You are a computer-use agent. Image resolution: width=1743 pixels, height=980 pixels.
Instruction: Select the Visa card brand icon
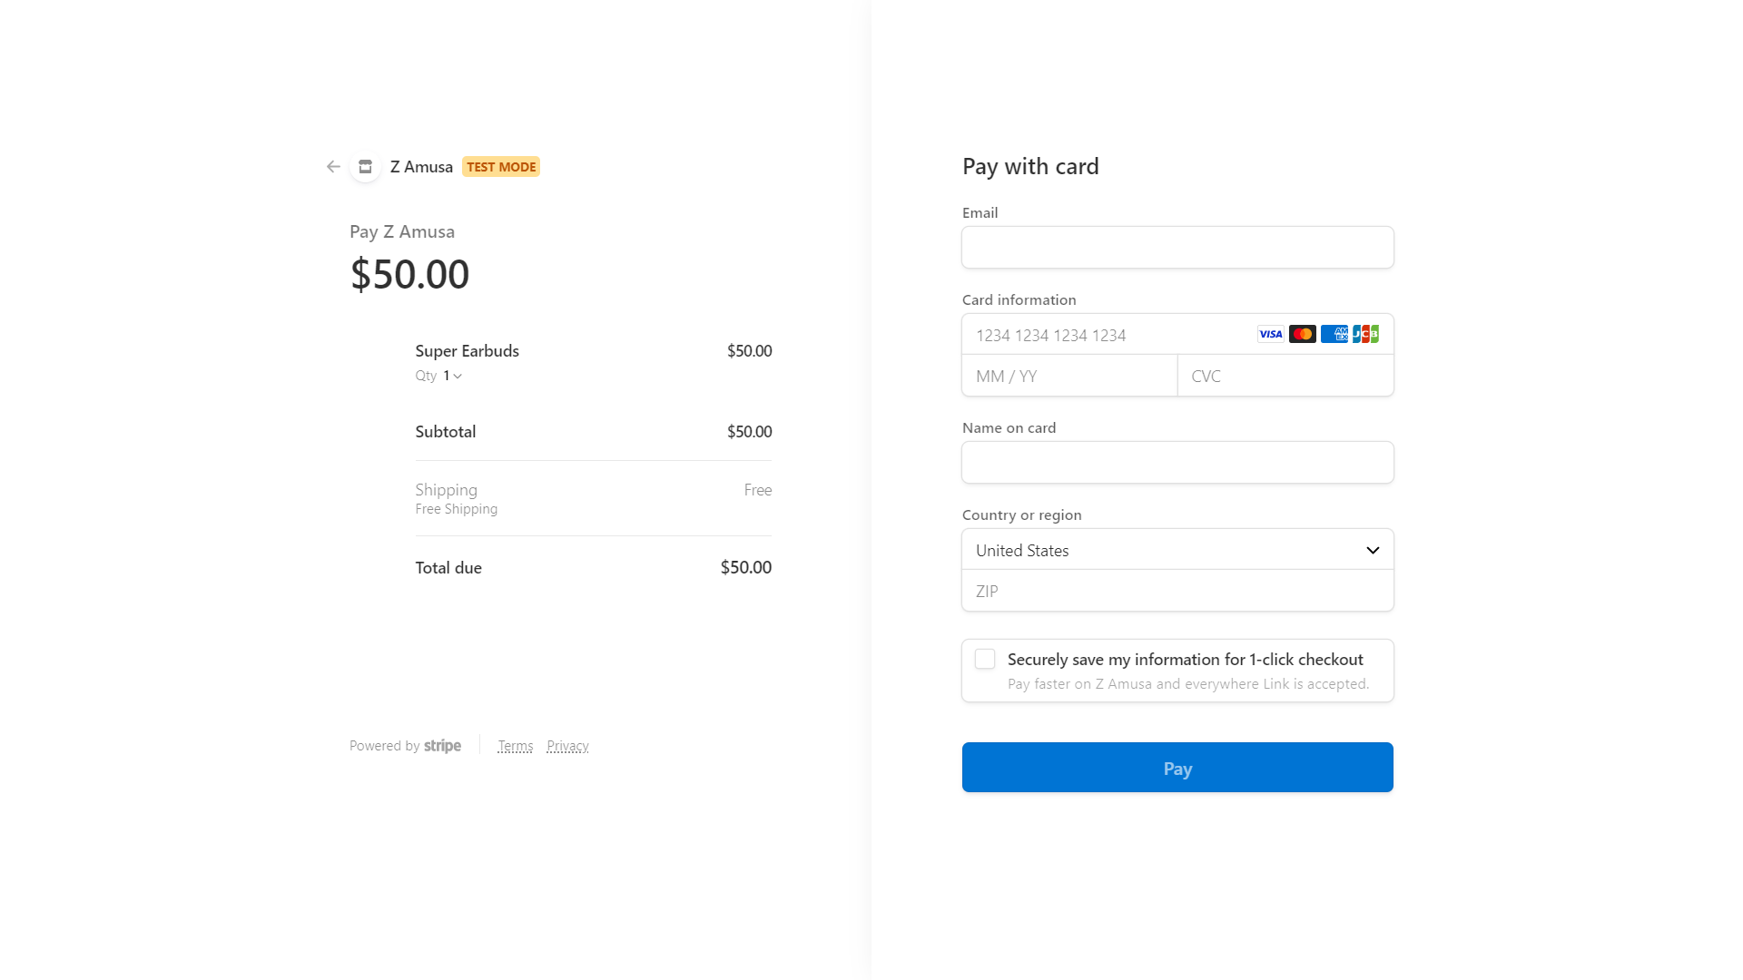(1269, 334)
